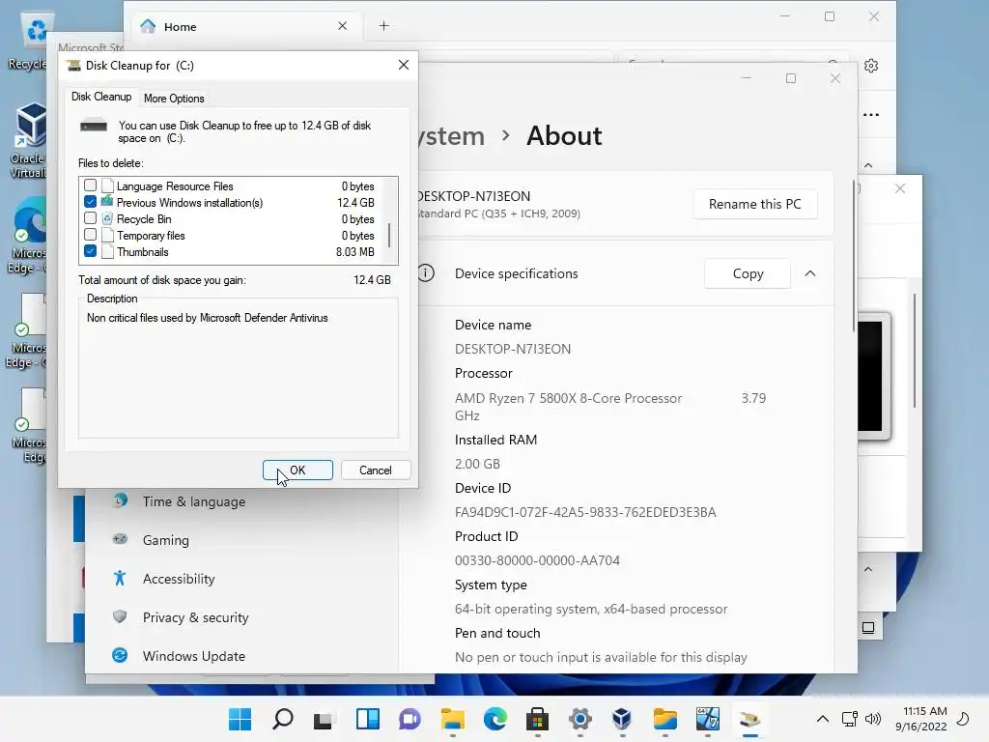The height and width of the screenshot is (742, 989).
Task: Click the Windows Update sync icon
Action: pyautogui.click(x=120, y=656)
